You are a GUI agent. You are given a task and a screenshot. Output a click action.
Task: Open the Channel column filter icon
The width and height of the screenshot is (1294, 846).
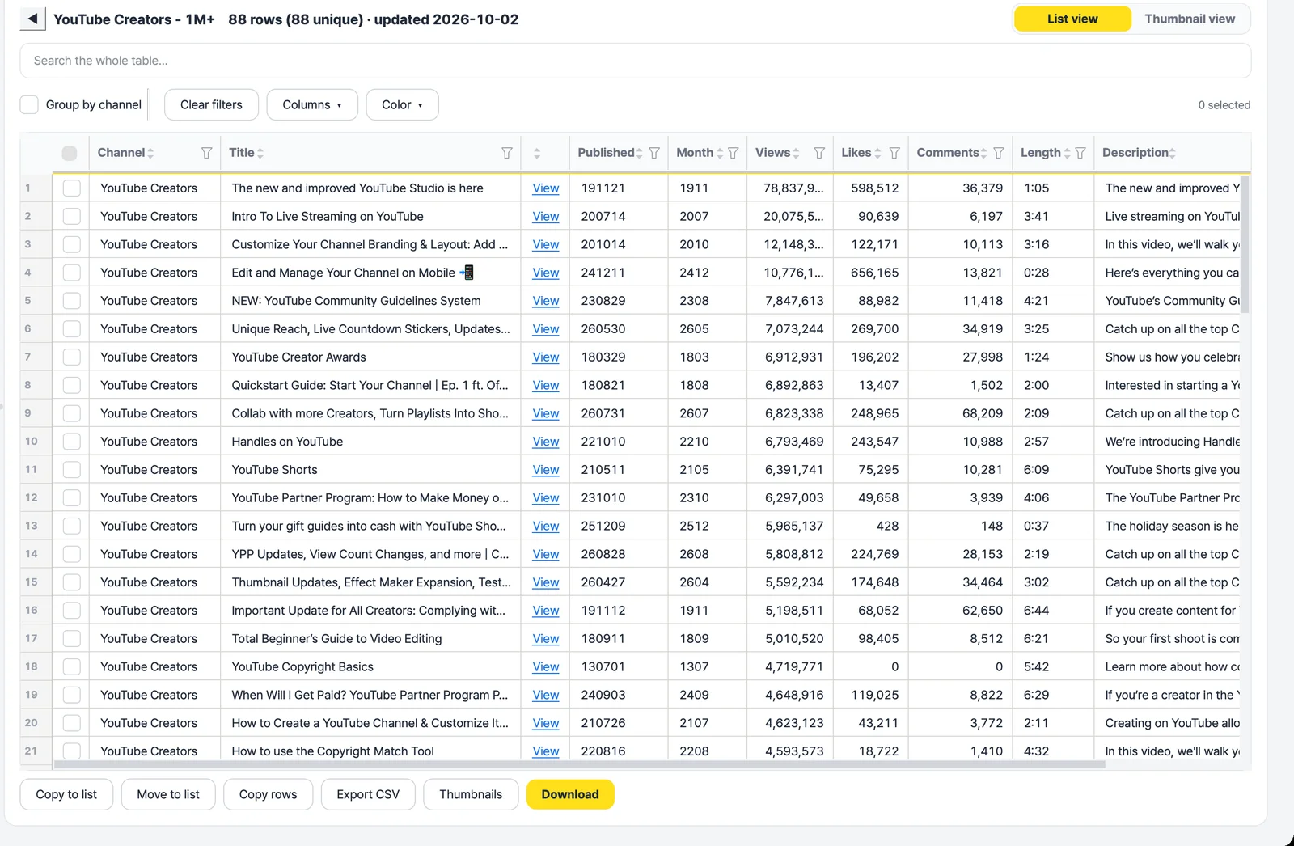tap(206, 153)
